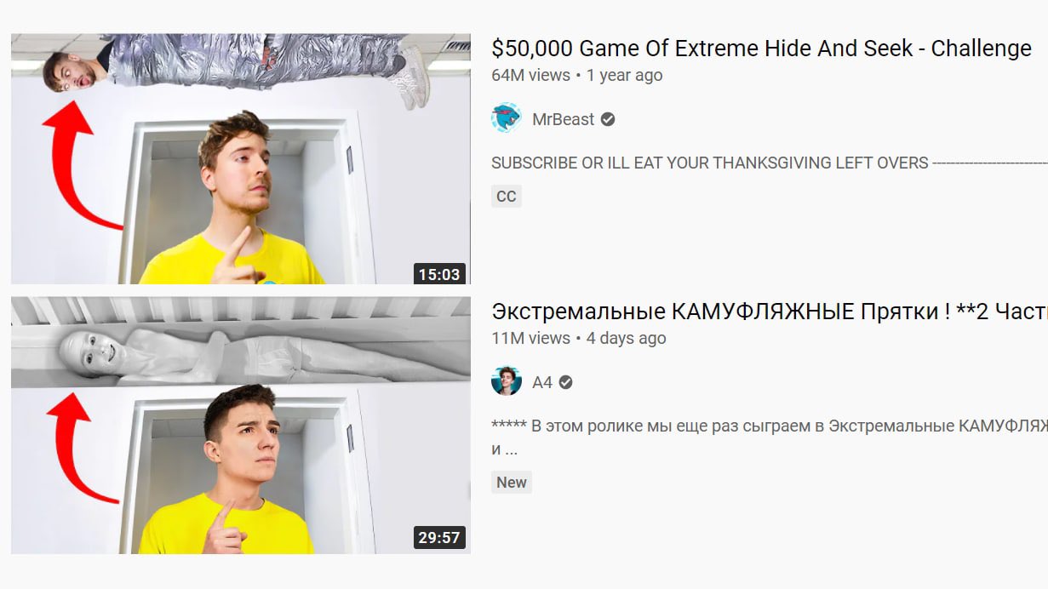Open the A4 channel avatar icon

[x=507, y=381]
